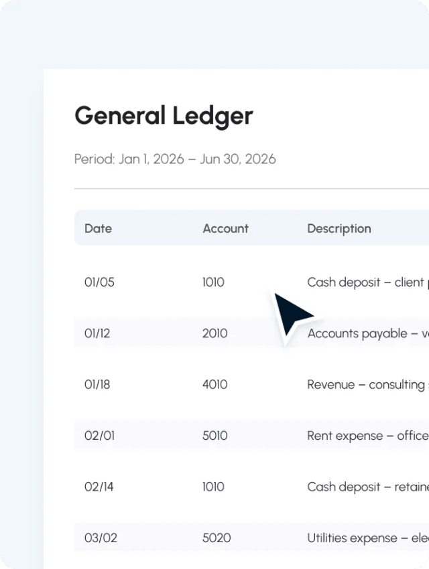The height and width of the screenshot is (569, 429).
Task: Select the 01/12 date cell
Action: coord(97,333)
